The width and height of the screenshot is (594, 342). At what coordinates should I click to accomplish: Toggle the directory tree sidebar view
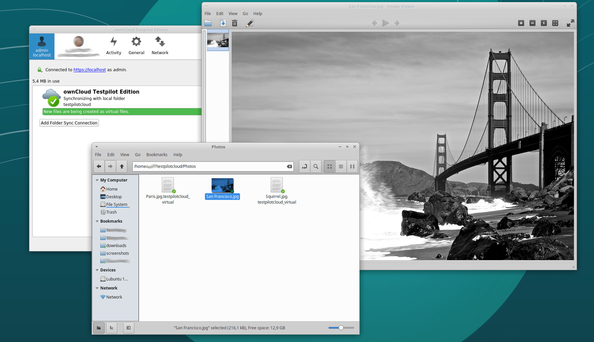[112, 328]
